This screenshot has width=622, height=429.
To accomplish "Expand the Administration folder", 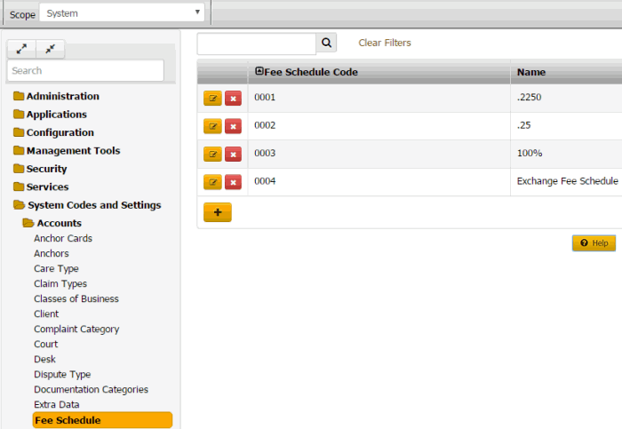I will (62, 96).
